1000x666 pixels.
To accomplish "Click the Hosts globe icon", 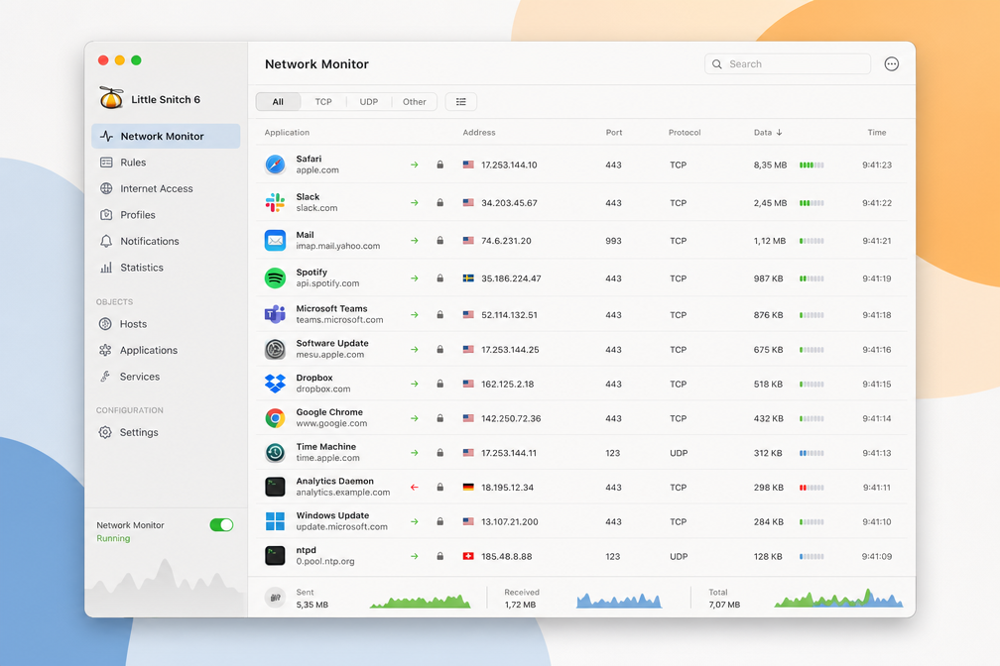I will (105, 324).
